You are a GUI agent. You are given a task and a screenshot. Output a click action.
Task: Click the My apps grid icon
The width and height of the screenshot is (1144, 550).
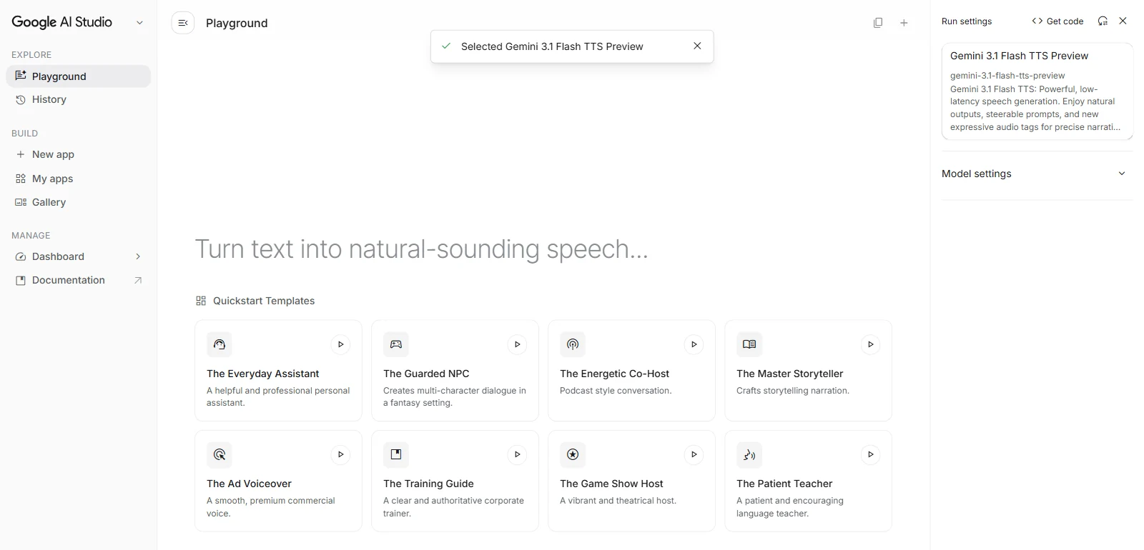point(21,179)
